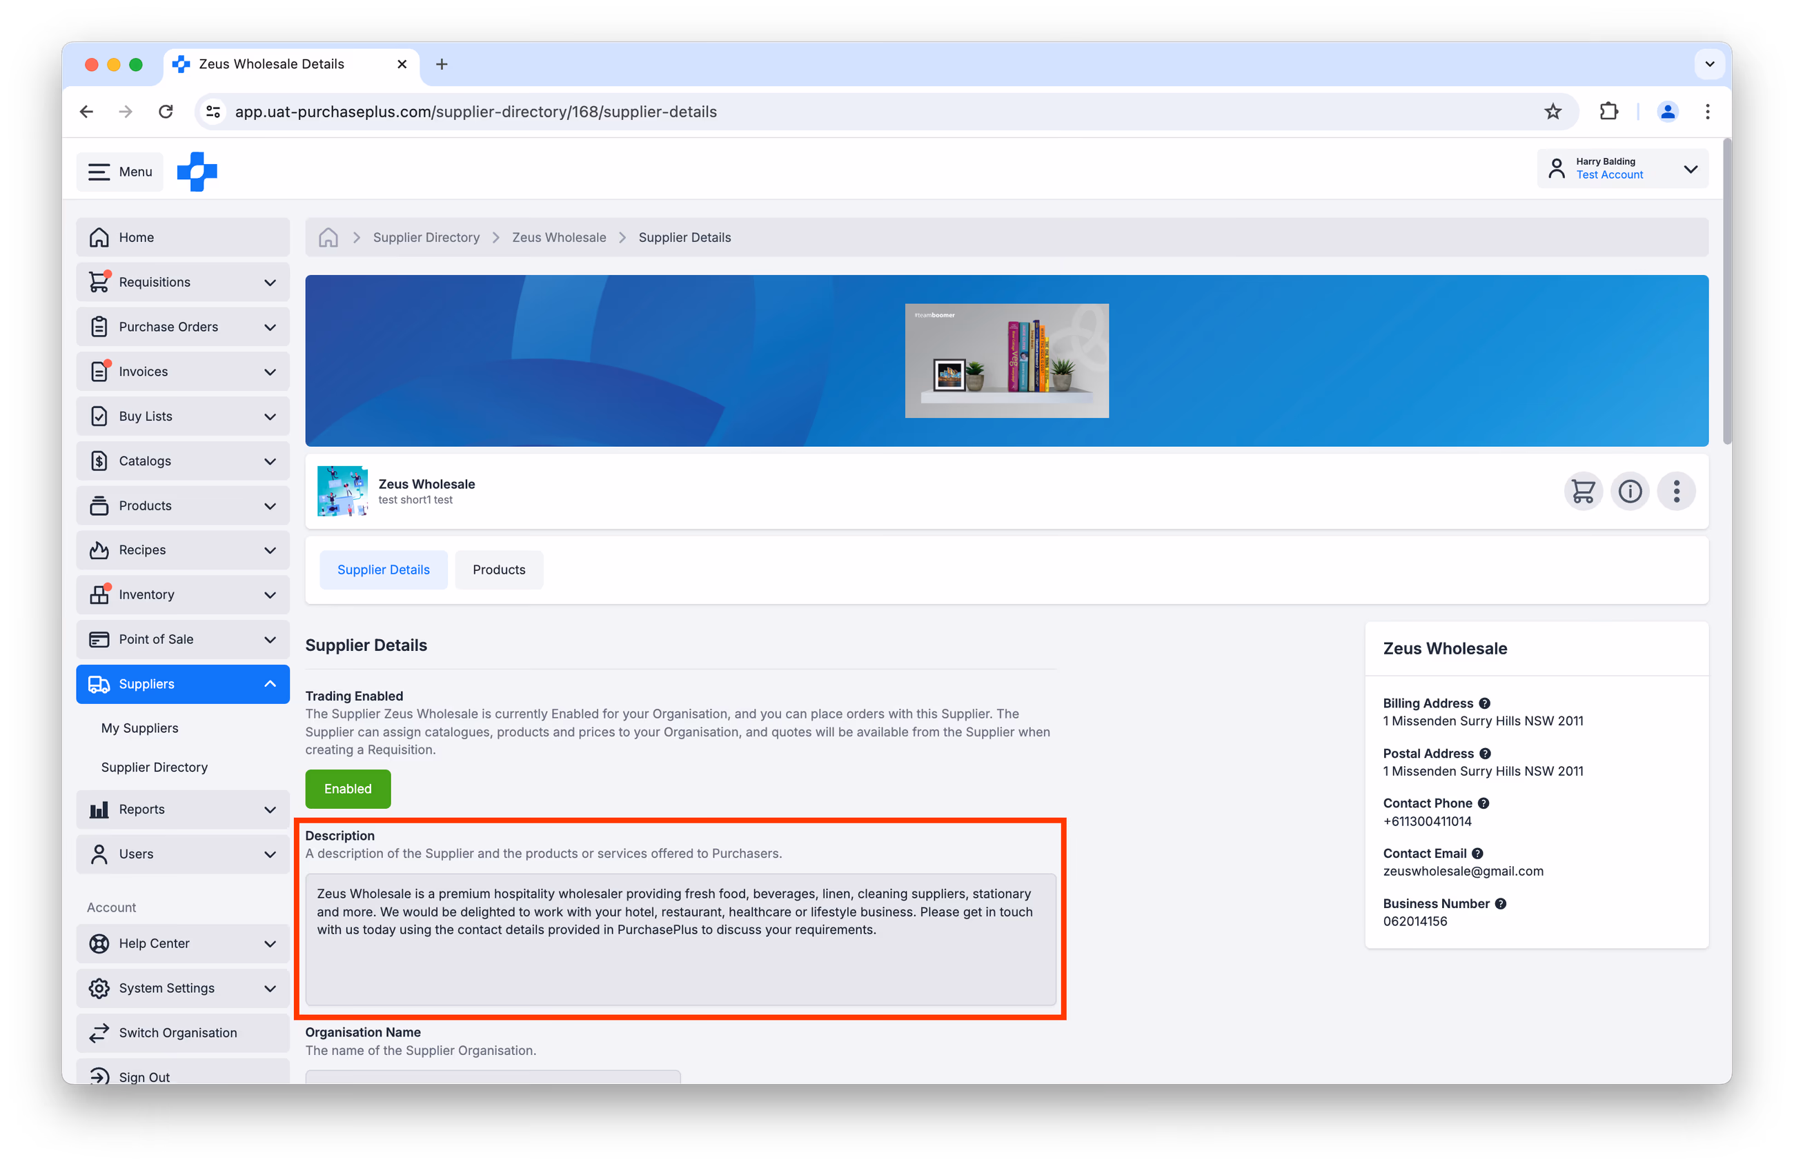This screenshot has height=1166, width=1794.
Task: Expand the Buy Lists menu
Action: click(x=183, y=416)
